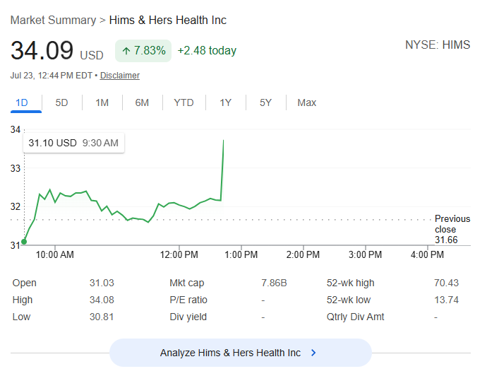The width and height of the screenshot is (487, 376).
Task: Show the 6M chart range
Action: click(x=142, y=102)
